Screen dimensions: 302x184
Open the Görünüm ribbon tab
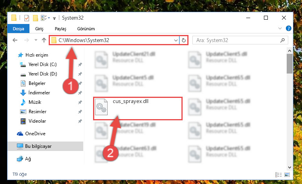[86, 29]
